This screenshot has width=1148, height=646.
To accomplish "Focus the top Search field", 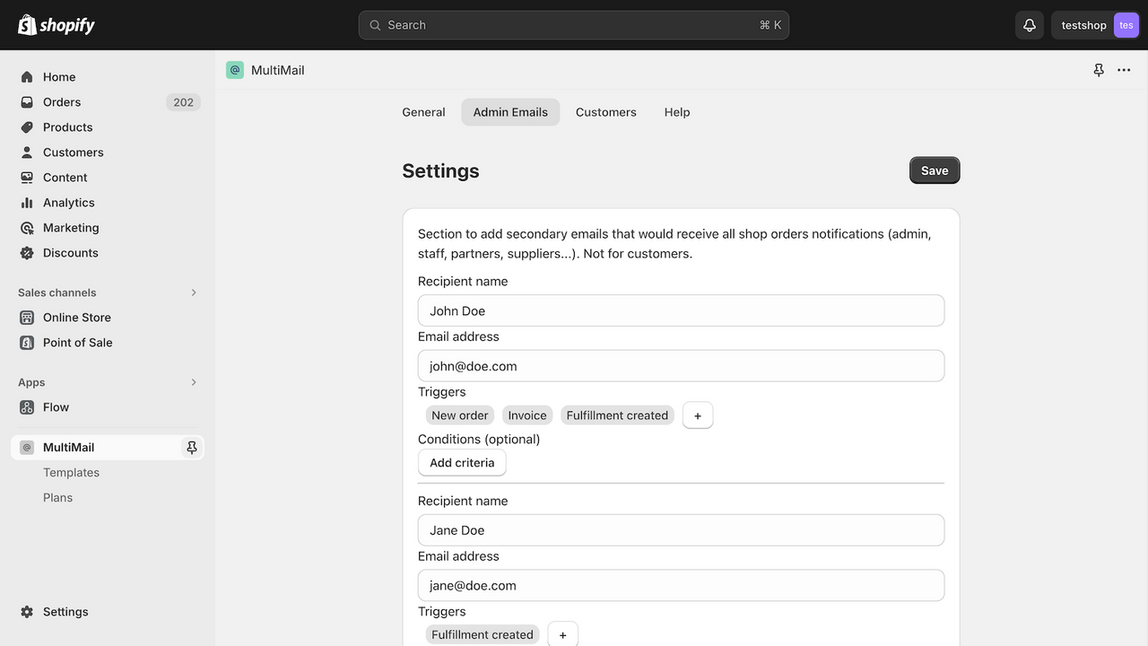I will click(574, 25).
